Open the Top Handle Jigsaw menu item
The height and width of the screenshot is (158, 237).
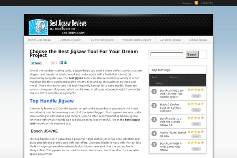(101, 40)
